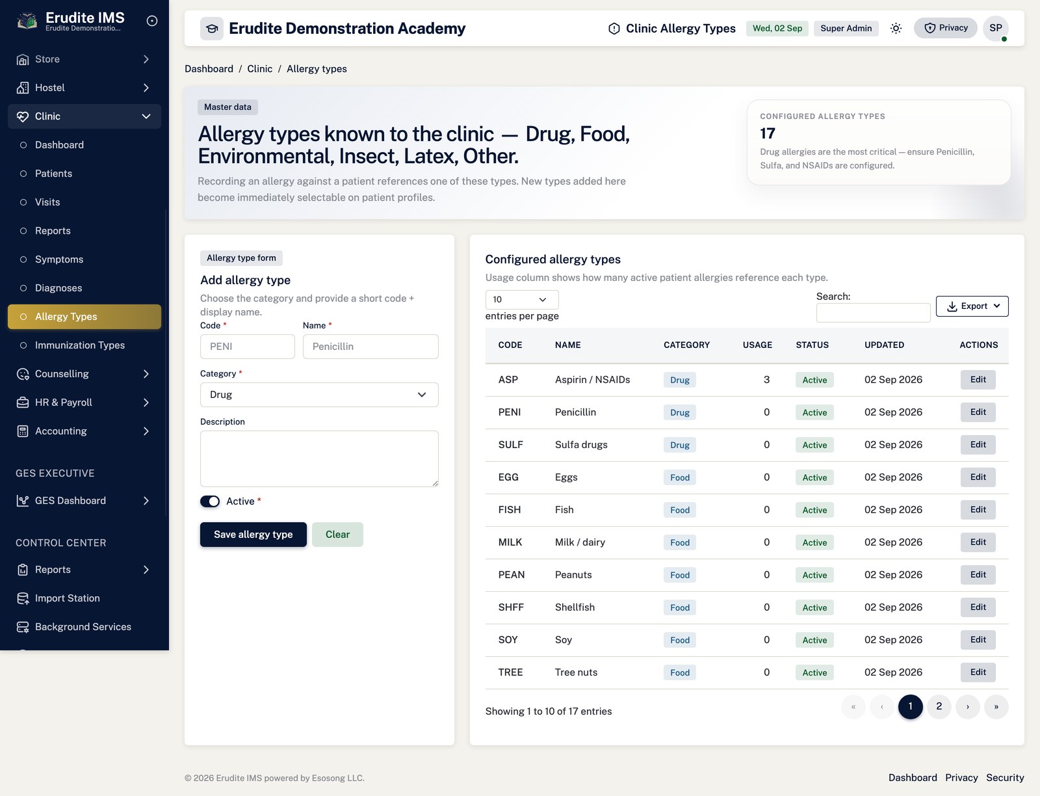The height and width of the screenshot is (796, 1040).
Task: Open the Category dropdown showing Drug
Action: 319,395
